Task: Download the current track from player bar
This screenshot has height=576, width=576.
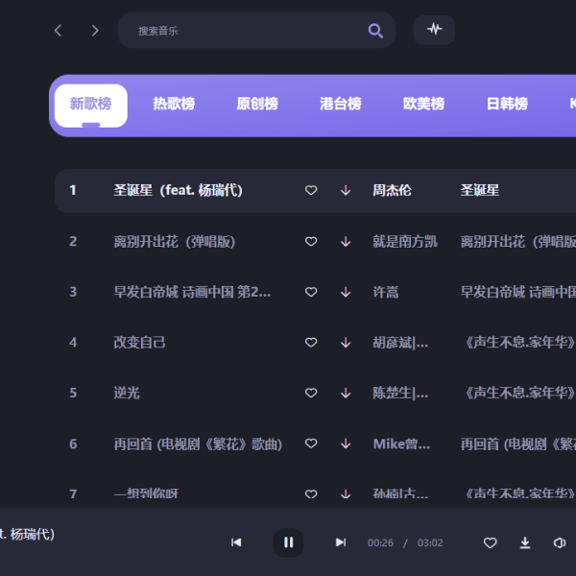Action: click(x=525, y=542)
